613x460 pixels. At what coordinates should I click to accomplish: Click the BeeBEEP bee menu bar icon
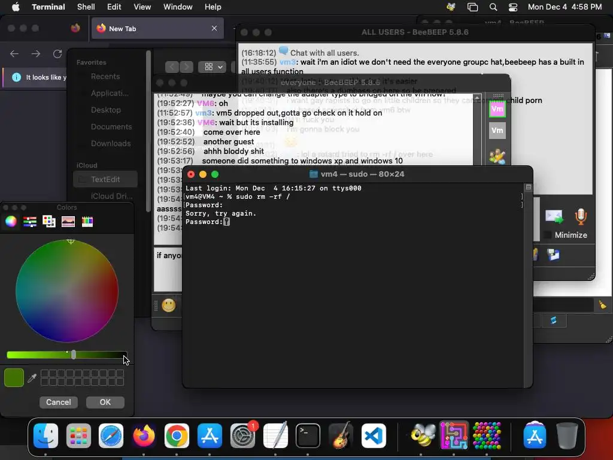click(451, 7)
